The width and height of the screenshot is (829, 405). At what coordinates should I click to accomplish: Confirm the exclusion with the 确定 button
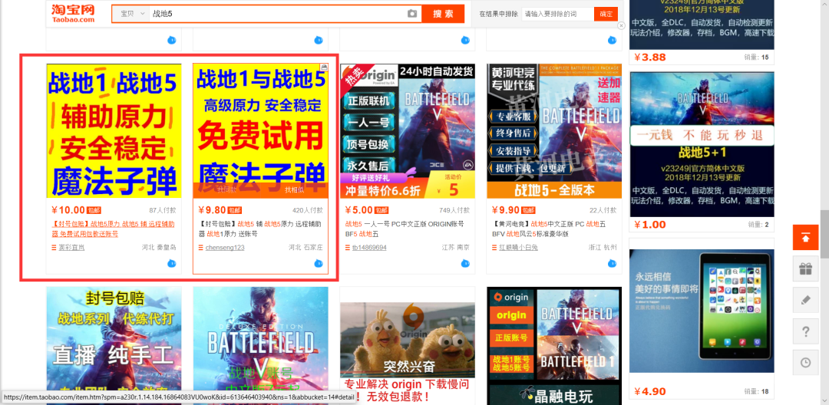[x=606, y=15]
